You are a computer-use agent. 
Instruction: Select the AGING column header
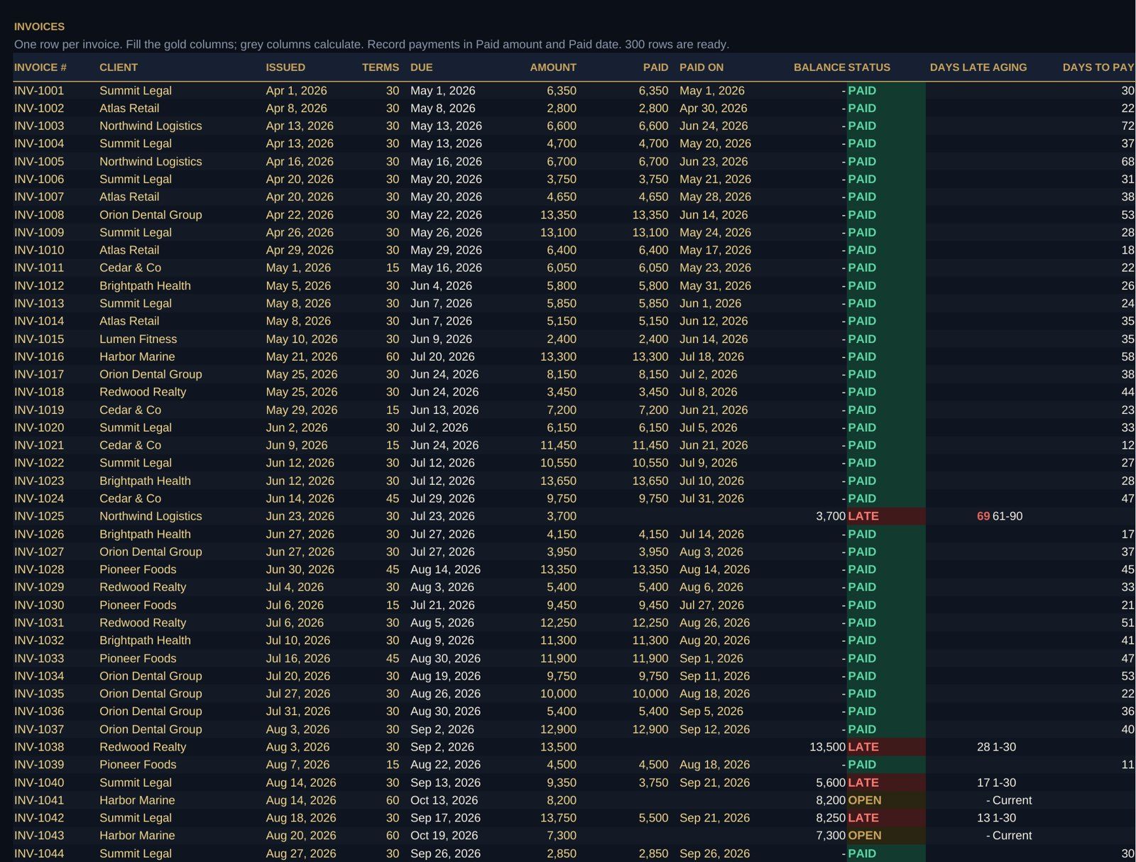[x=1010, y=67]
